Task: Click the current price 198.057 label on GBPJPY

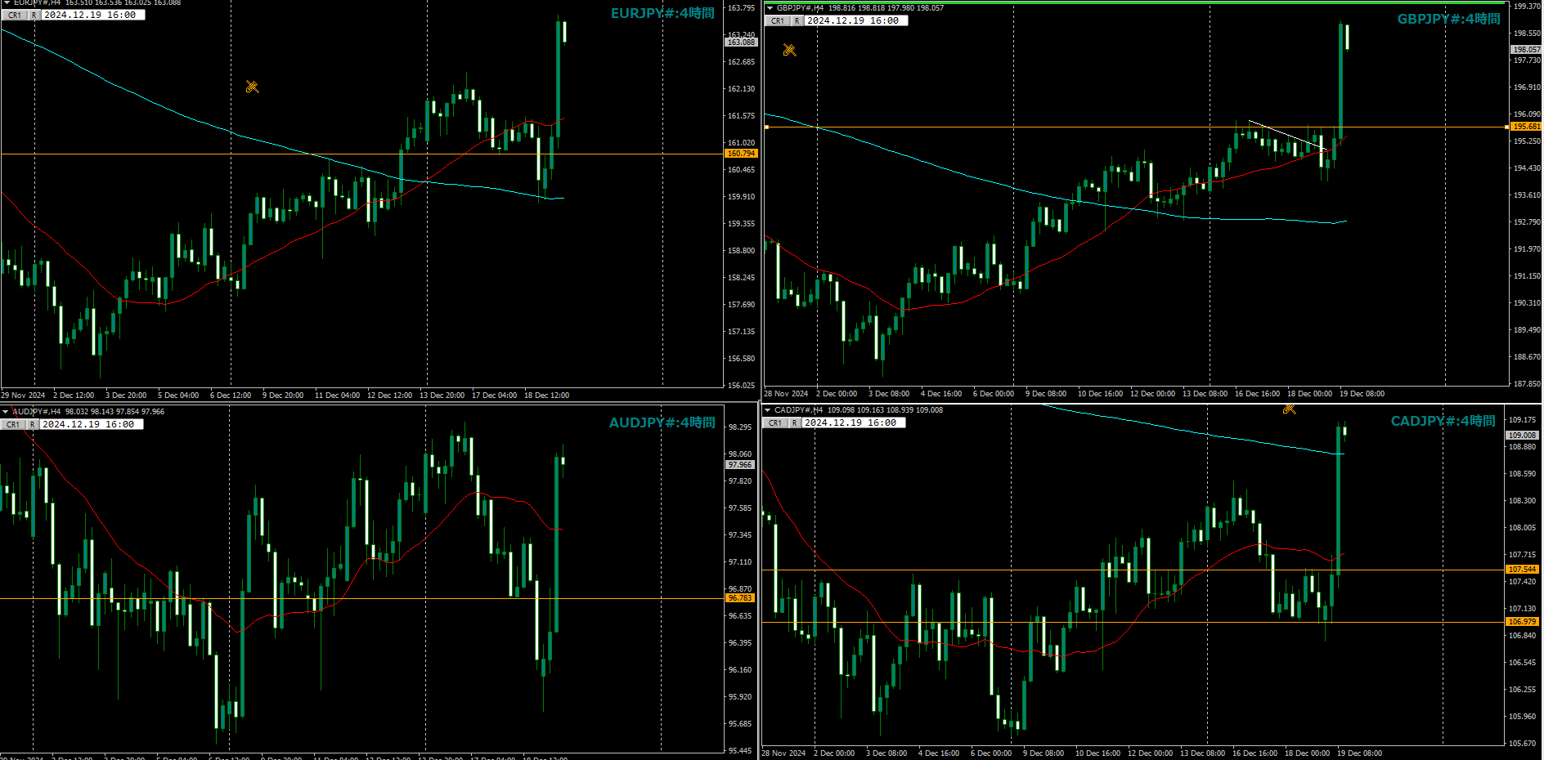Action: click(1526, 50)
